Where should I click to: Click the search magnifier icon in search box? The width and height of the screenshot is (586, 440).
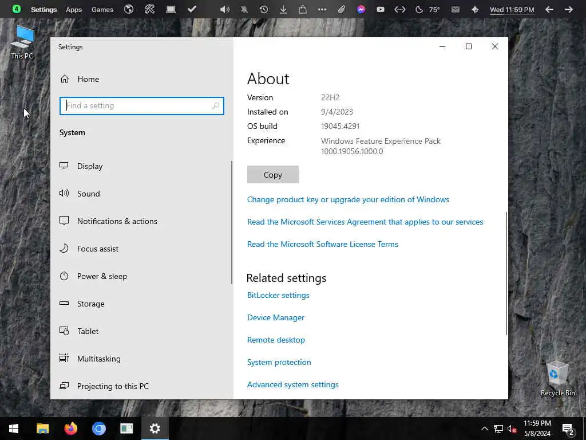pyautogui.click(x=216, y=106)
